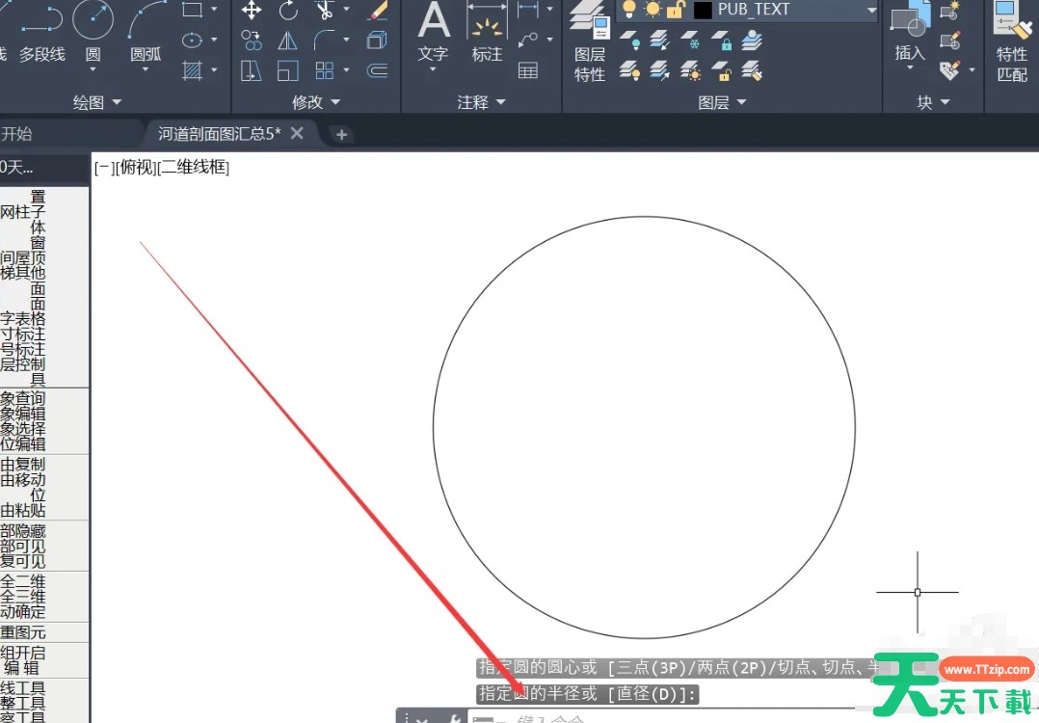Click the layer isolate icon
This screenshot has width=1039, height=723.
[x=659, y=40]
